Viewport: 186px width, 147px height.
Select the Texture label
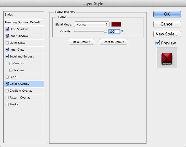(18, 70)
